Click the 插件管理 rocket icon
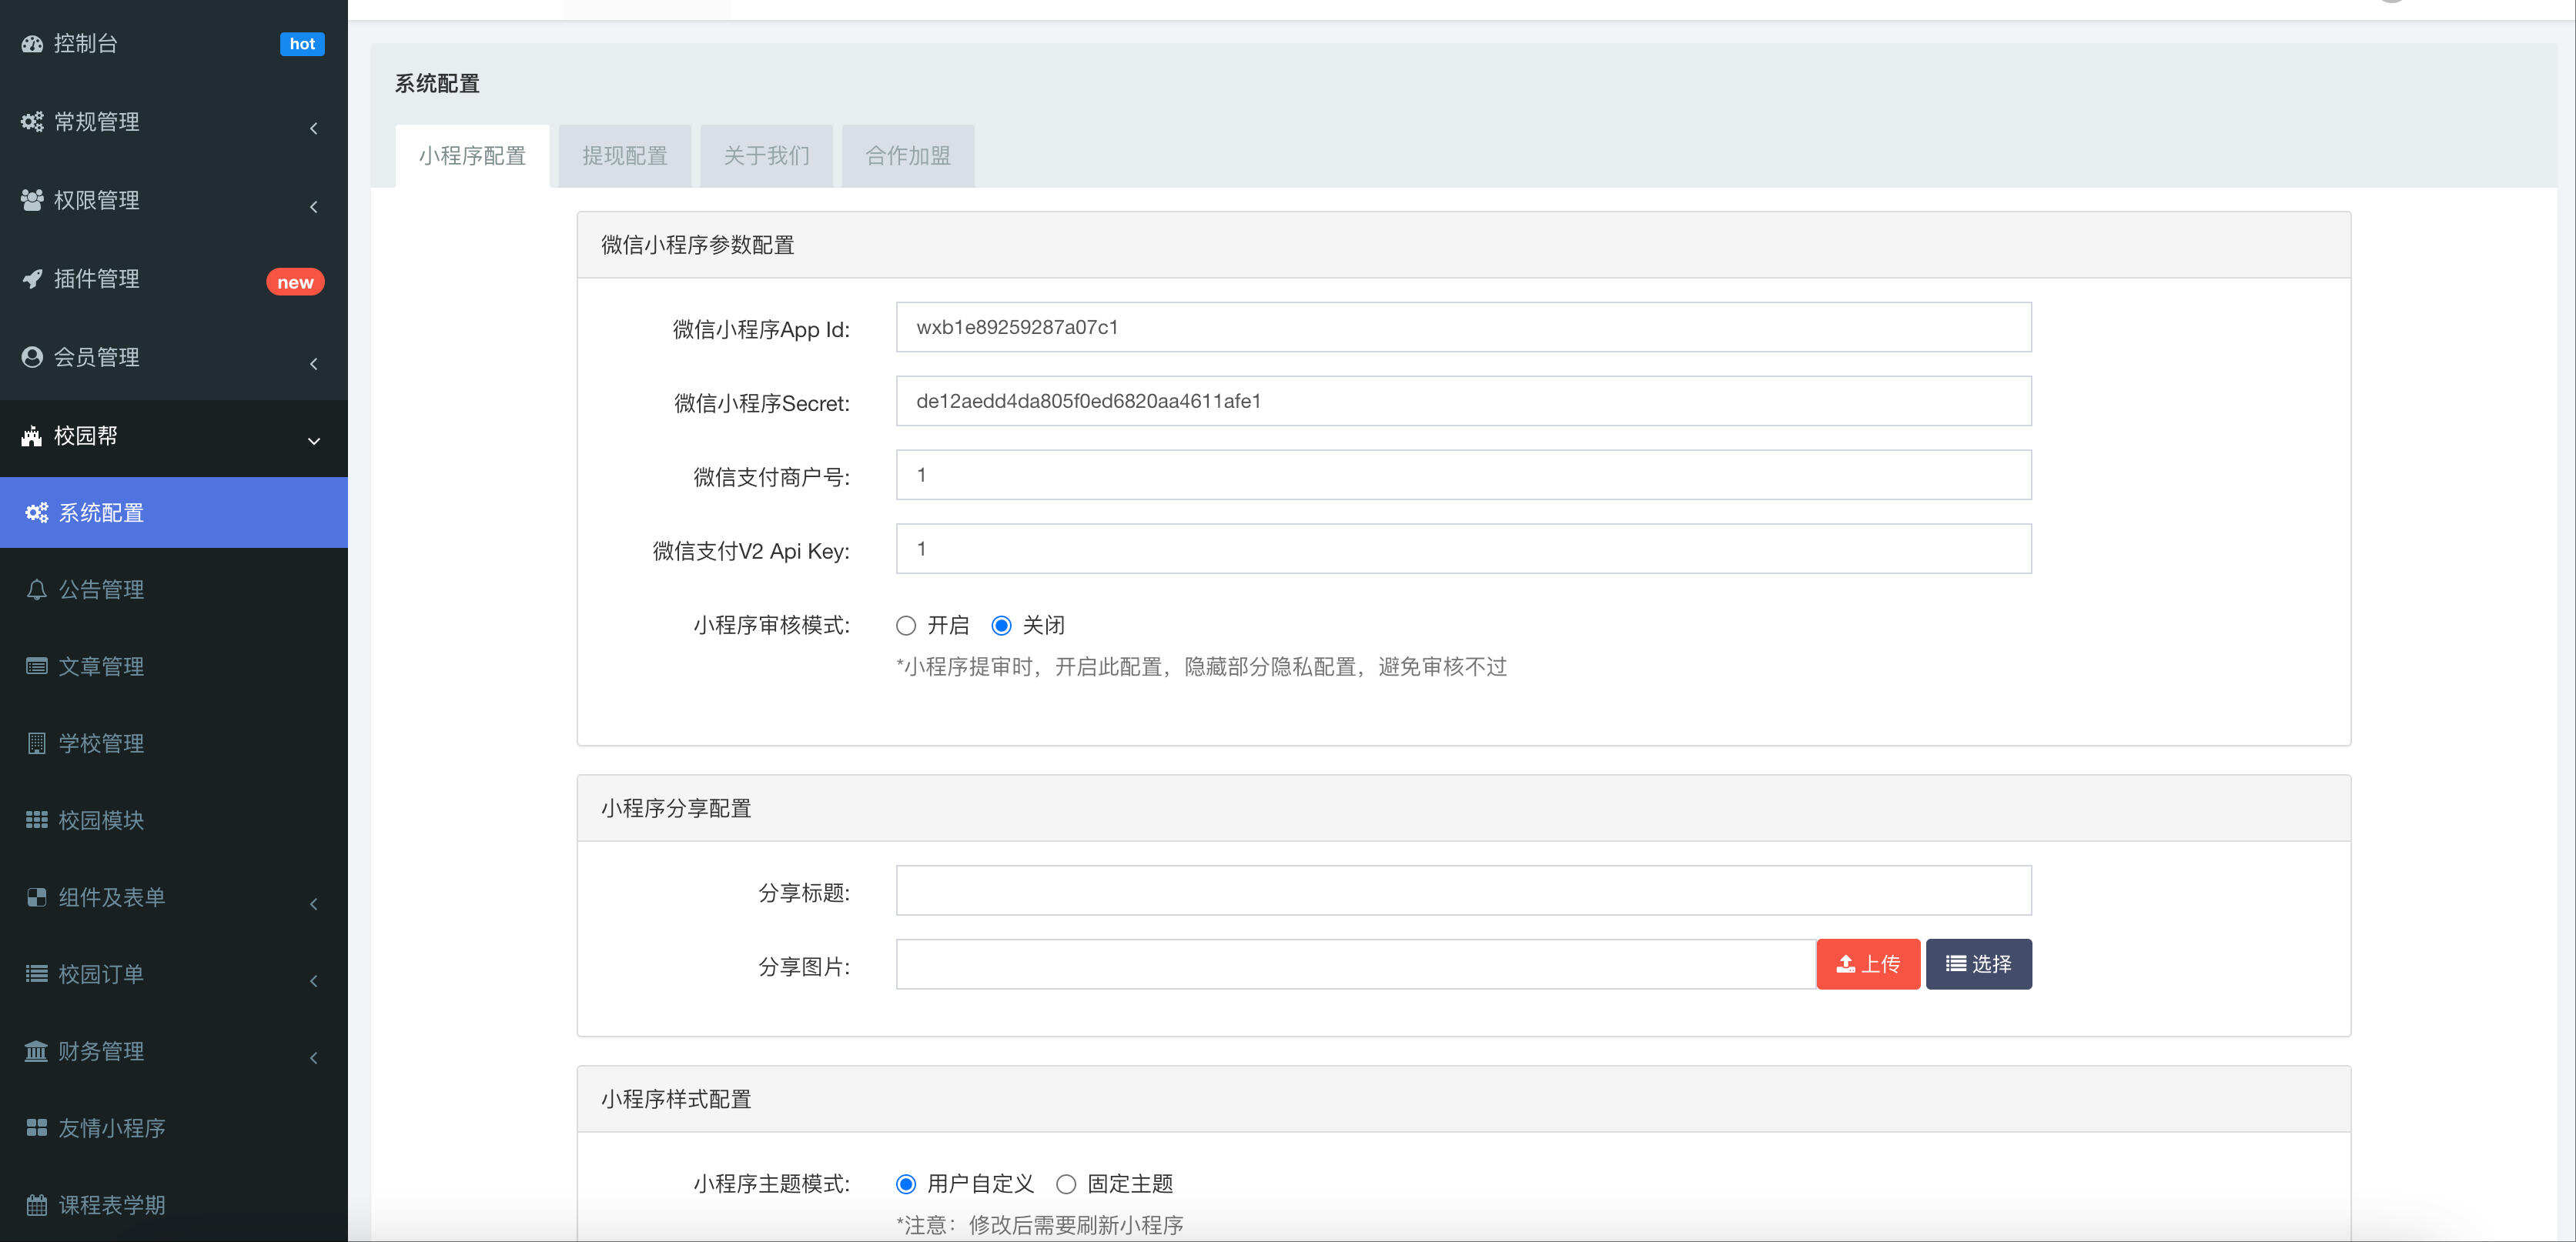Image resolution: width=2576 pixels, height=1242 pixels. pyautogui.click(x=32, y=279)
